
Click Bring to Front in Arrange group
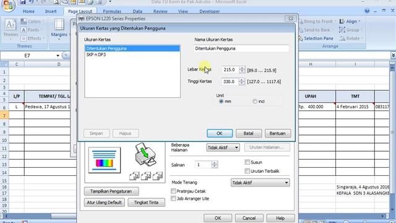317,22
